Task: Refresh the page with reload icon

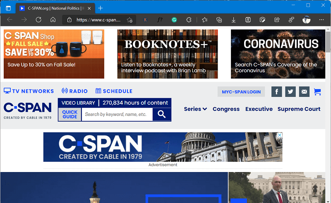Action: click(x=38, y=20)
